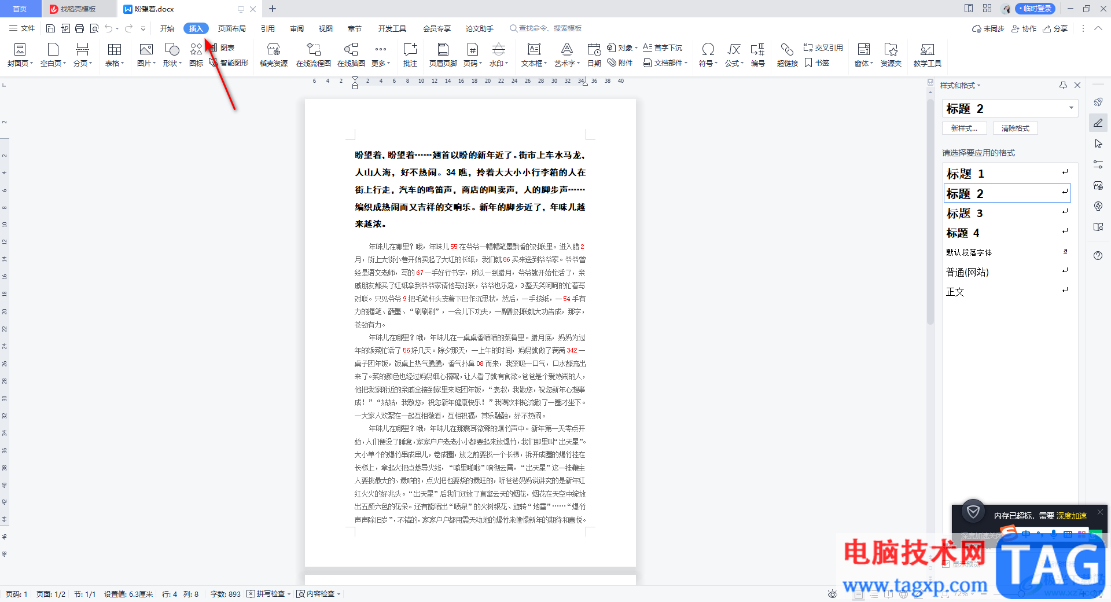
Task: Open the 文件 menu
Action: [22, 28]
